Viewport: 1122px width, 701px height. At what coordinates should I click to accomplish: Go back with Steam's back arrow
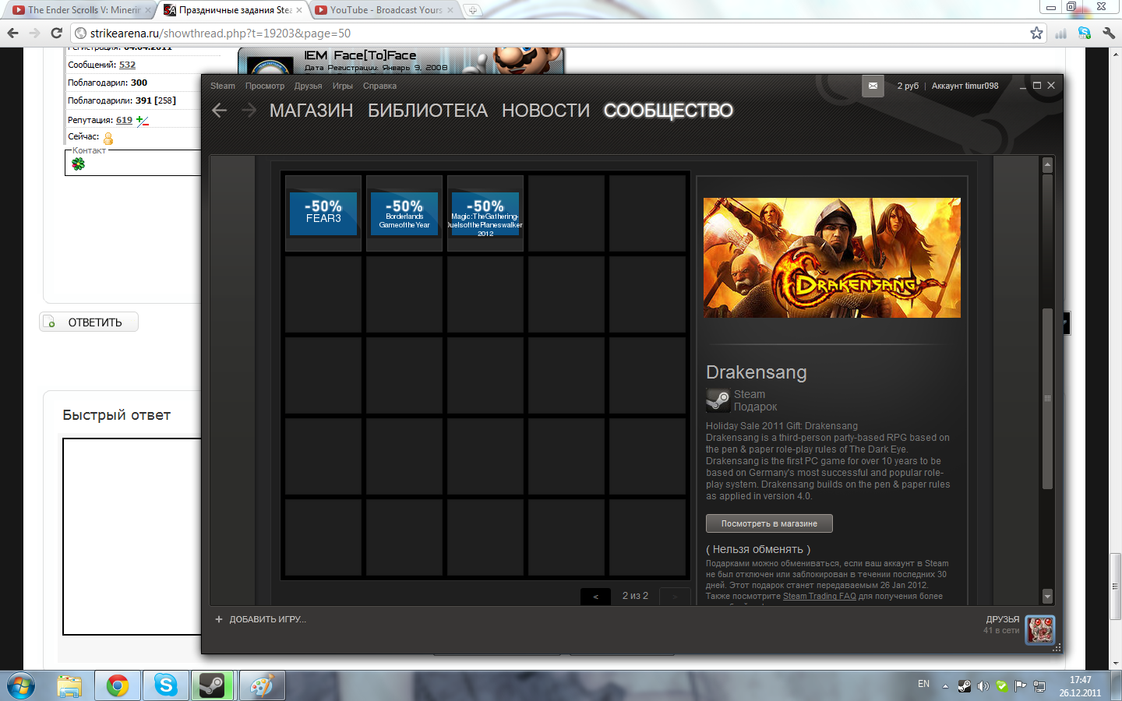click(x=220, y=111)
